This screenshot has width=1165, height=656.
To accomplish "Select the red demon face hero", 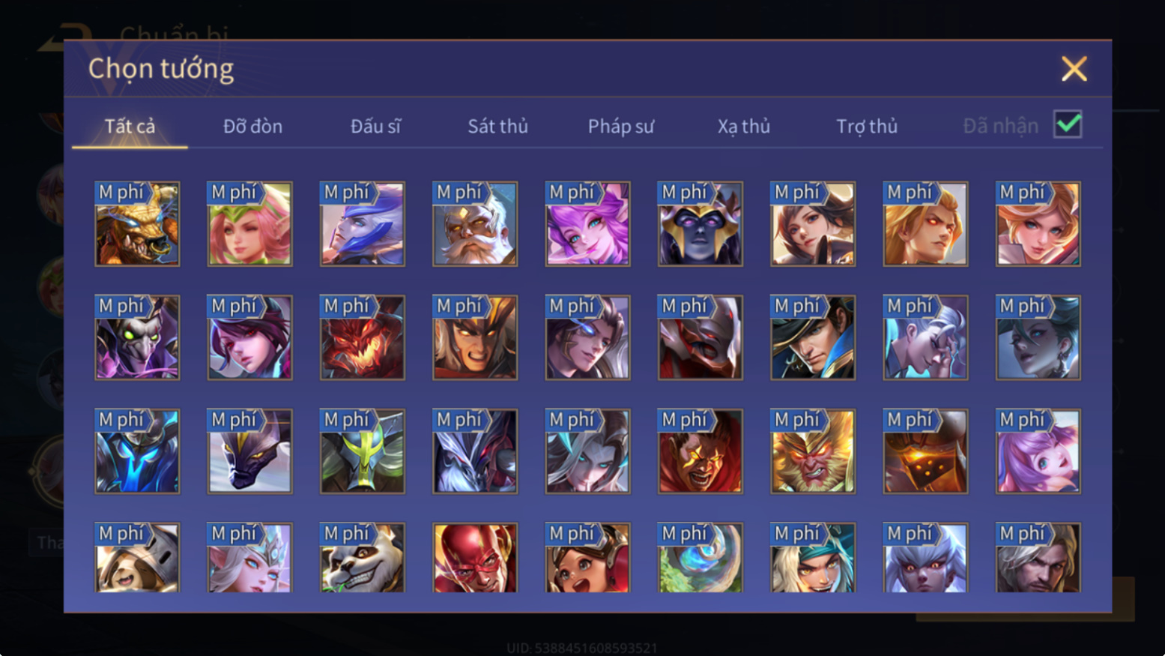I will (x=363, y=337).
